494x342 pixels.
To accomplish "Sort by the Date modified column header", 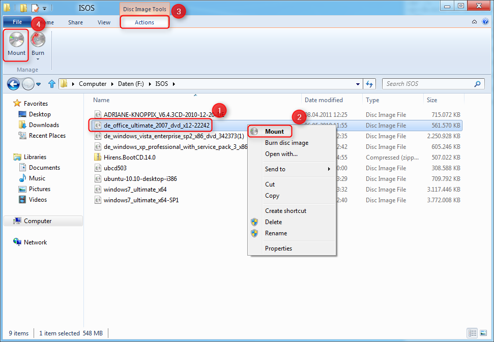I will [x=324, y=100].
